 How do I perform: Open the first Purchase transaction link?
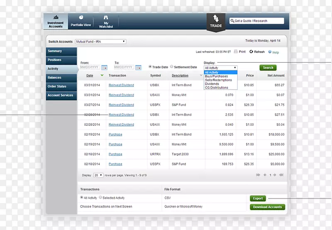point(115,135)
